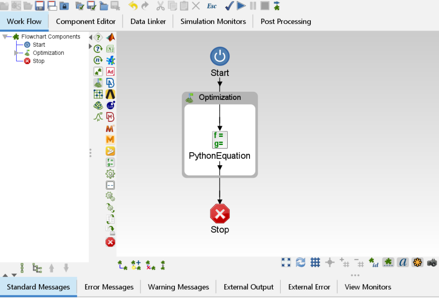Open the Error Messages tab
439x298 pixels.
pos(109,287)
